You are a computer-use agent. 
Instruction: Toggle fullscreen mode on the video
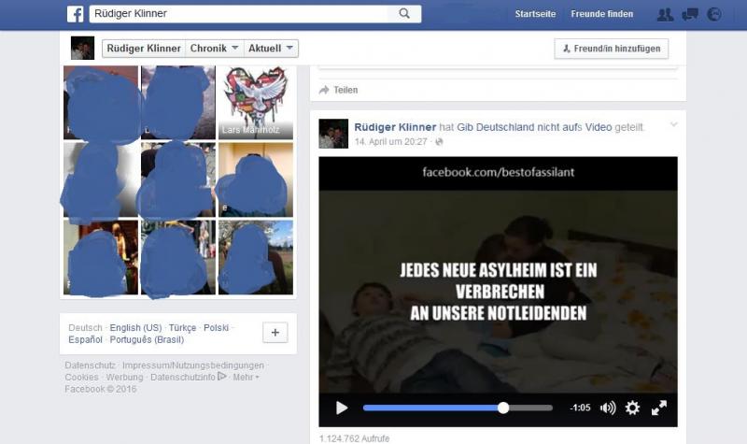tap(659, 408)
